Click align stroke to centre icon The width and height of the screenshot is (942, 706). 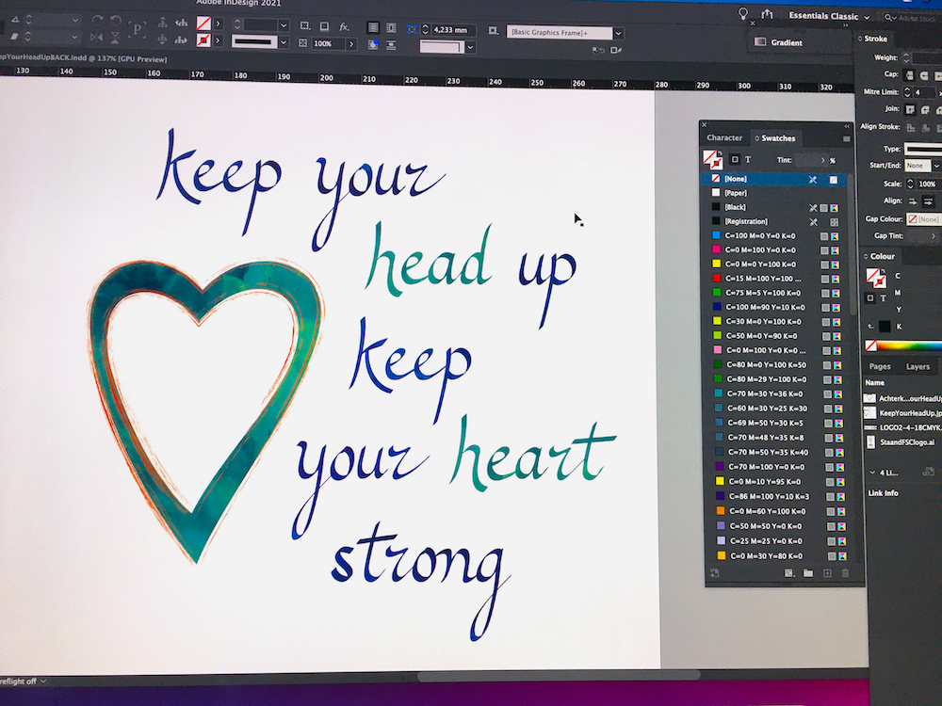coord(911,128)
